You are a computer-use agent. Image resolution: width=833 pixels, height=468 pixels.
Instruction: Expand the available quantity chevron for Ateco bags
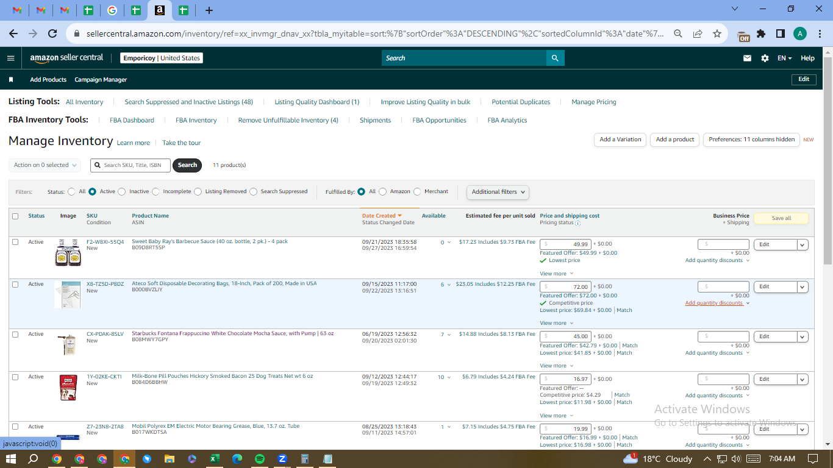point(449,285)
